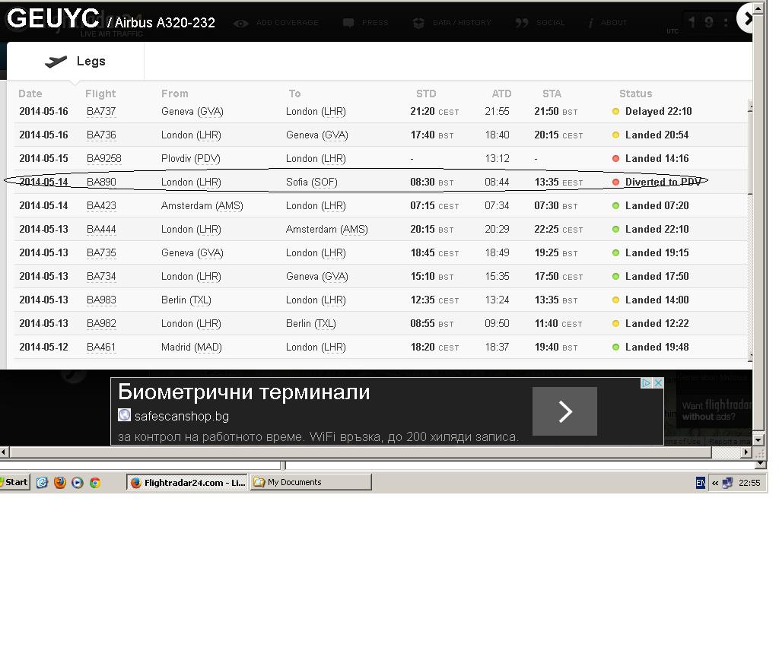779x660 pixels.
Task: Open flight BA9258 link
Action: pyautogui.click(x=103, y=158)
